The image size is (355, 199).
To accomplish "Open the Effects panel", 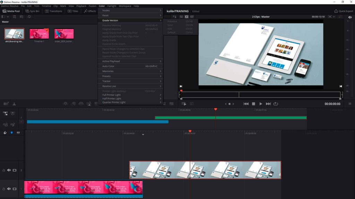I will coord(90,11).
